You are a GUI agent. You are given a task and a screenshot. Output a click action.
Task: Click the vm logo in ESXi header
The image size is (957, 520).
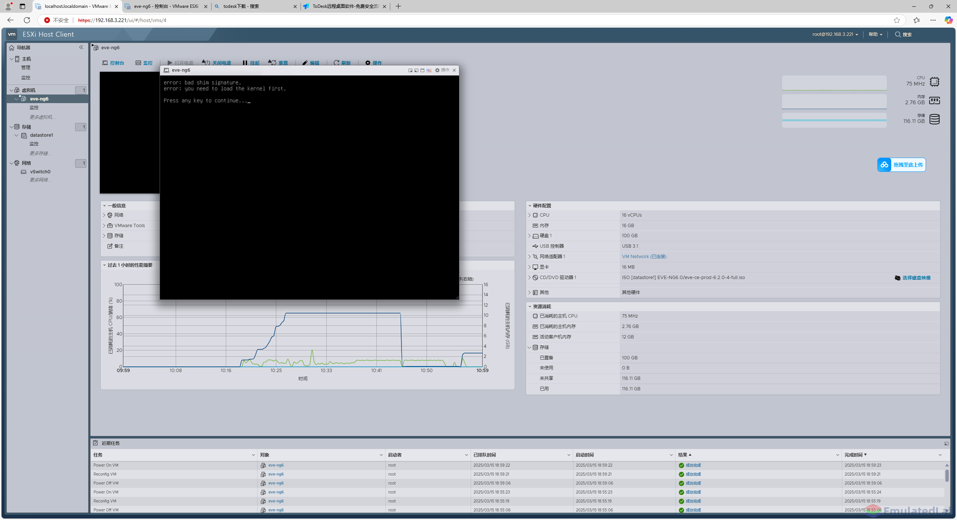pyautogui.click(x=12, y=34)
